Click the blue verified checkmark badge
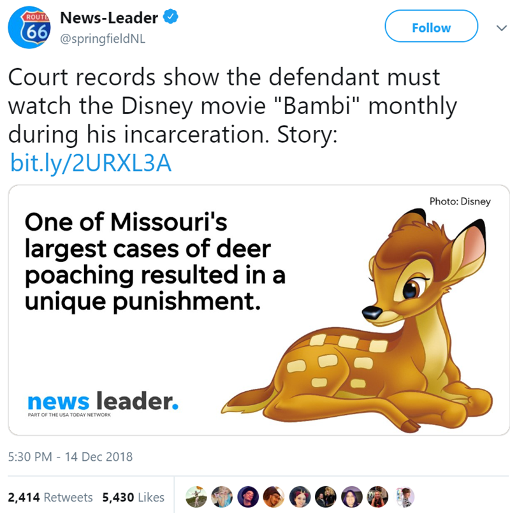This screenshot has width=510, height=513. click(x=171, y=17)
